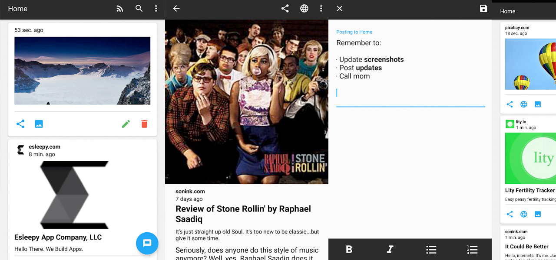Click the '7 days ago' timestamp

point(189,199)
